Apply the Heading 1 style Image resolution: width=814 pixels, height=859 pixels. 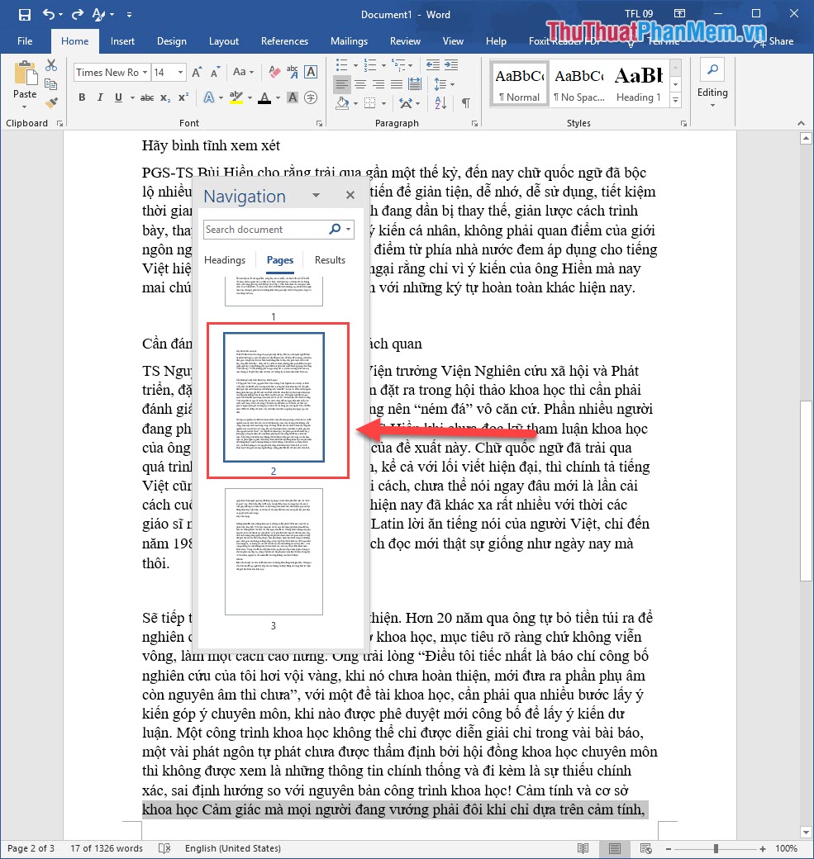[639, 83]
